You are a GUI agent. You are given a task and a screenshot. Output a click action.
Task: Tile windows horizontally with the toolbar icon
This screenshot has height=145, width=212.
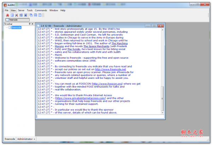pos(35,15)
